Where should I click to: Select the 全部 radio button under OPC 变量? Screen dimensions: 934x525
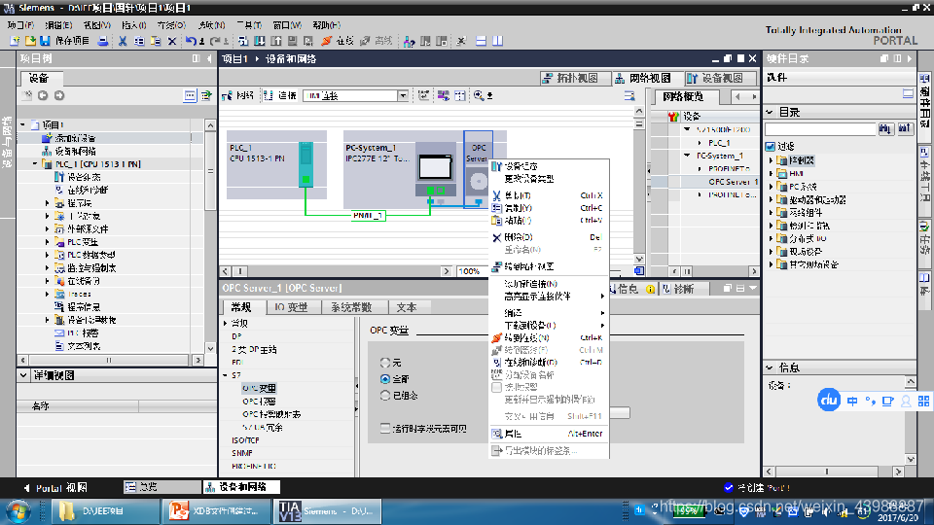(x=385, y=378)
